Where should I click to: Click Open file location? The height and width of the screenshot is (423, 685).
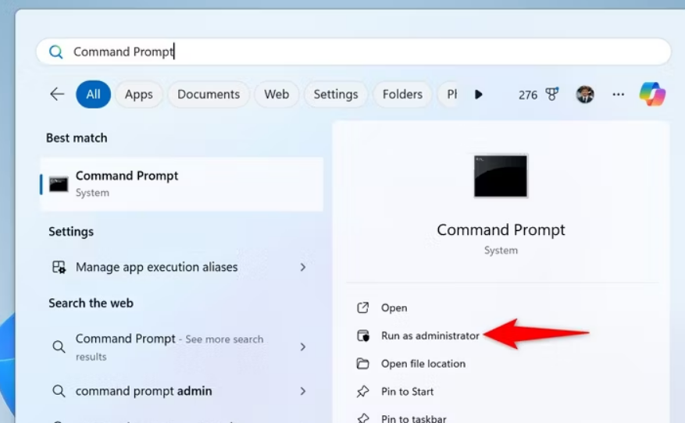pyautogui.click(x=423, y=364)
